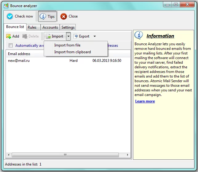Collapse the Import dropdown arrow

click(x=68, y=36)
